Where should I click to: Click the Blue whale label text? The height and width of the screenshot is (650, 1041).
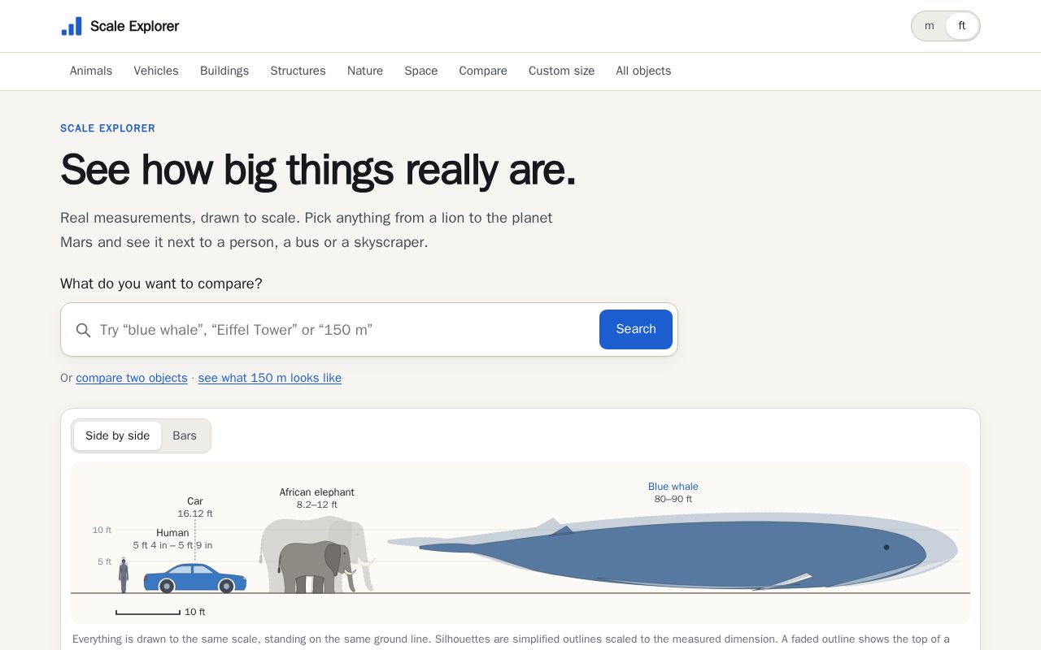pyautogui.click(x=673, y=487)
